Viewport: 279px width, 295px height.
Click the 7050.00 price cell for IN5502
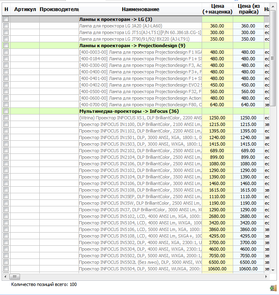click(x=217, y=256)
